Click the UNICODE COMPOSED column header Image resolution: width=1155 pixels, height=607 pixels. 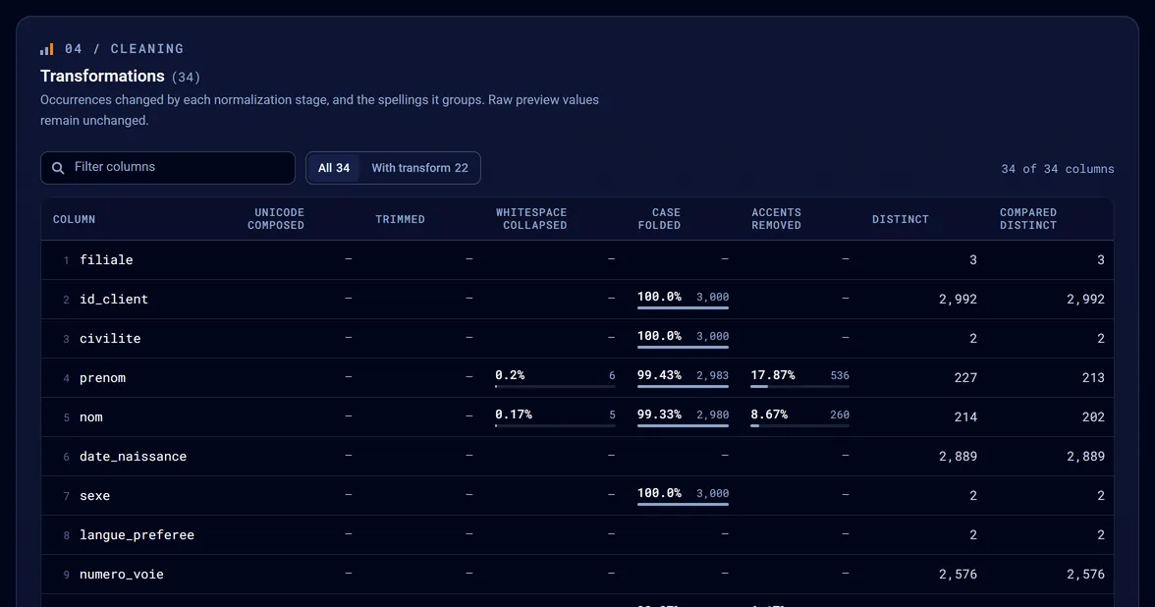coord(275,219)
